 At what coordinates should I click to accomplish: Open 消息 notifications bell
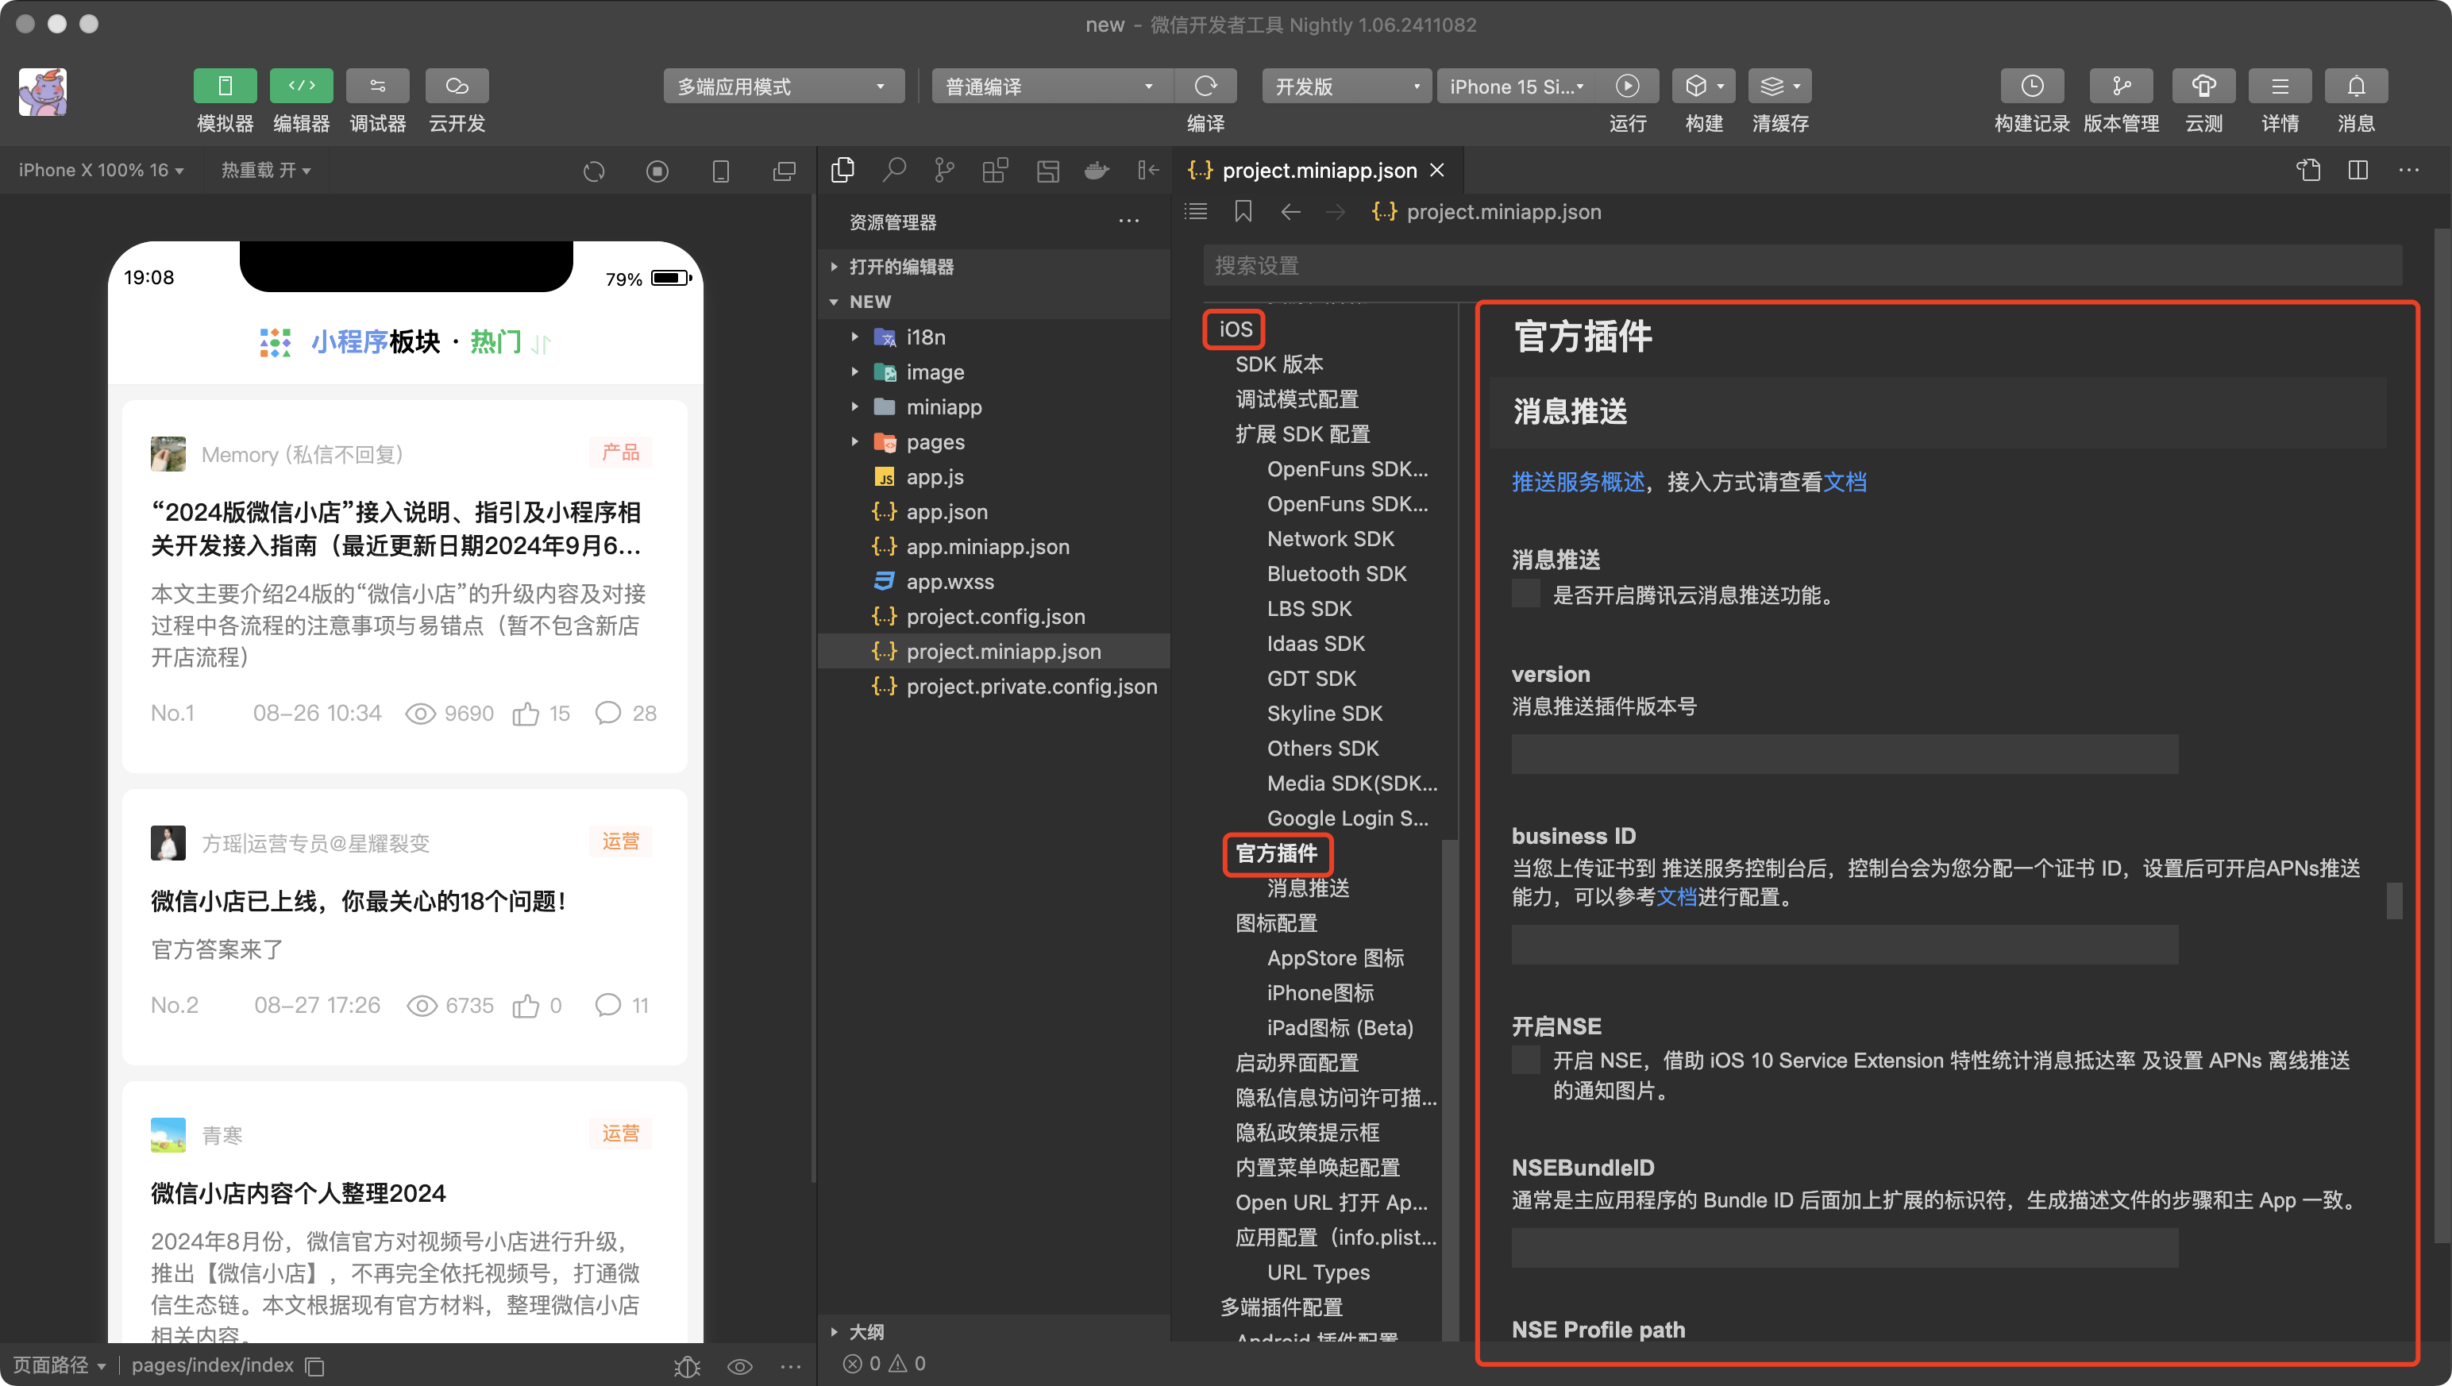pos(2356,86)
